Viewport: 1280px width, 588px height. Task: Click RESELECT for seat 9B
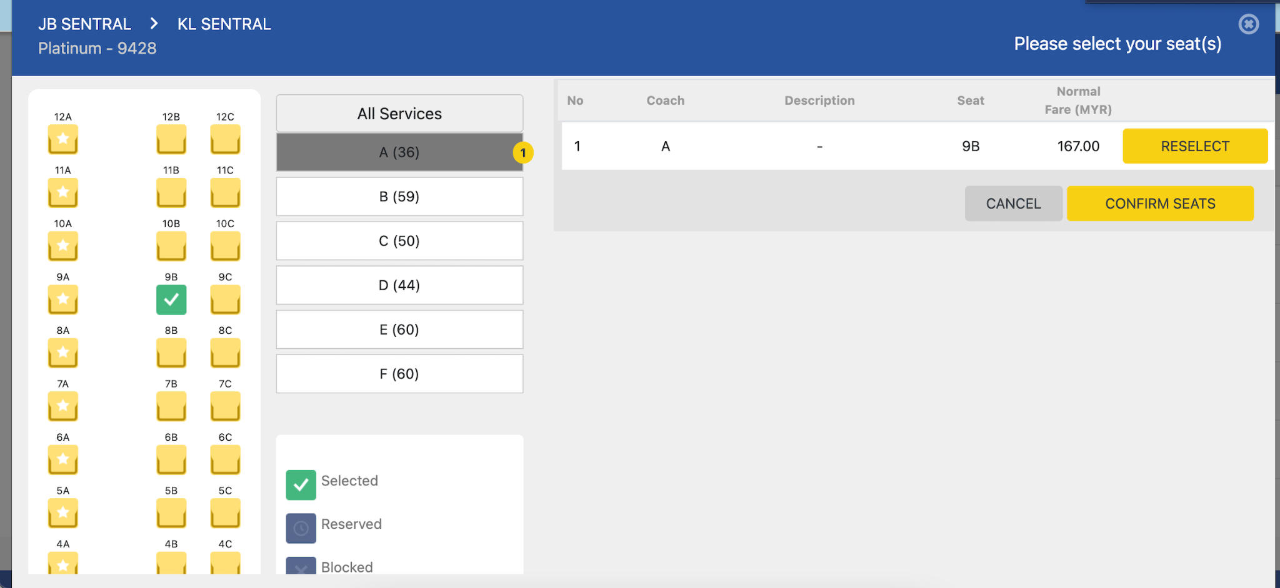(x=1194, y=146)
